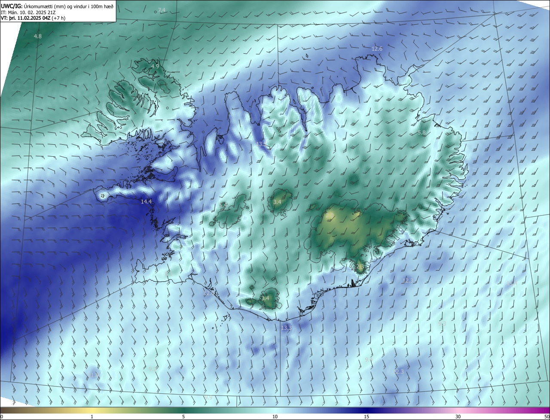
Task: Click the 14.4 maximum value label
Action: pyautogui.click(x=147, y=202)
